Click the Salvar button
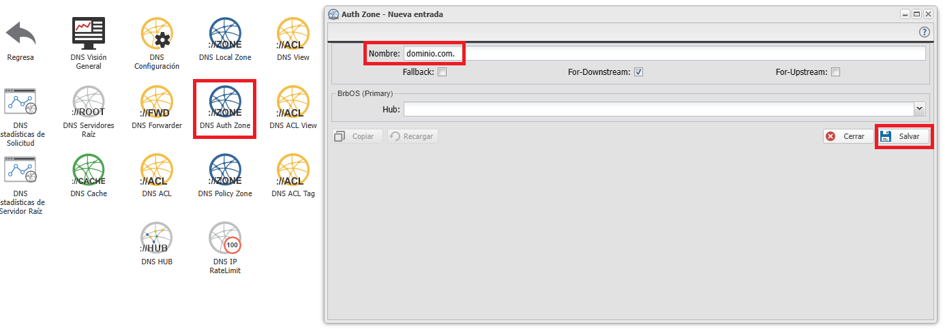945x329 pixels. 903,136
